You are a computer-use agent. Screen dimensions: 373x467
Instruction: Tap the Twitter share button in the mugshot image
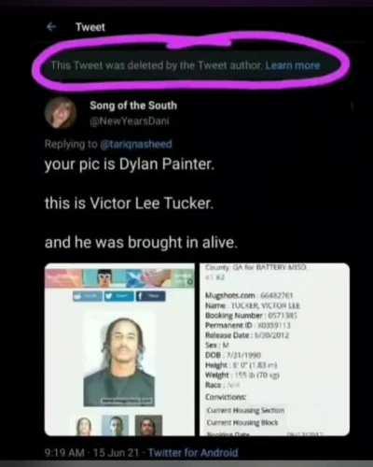click(119, 296)
